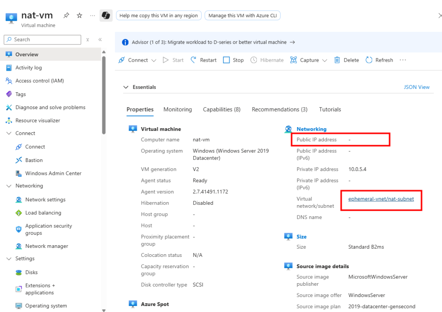442x312 pixels.
Task: Open the Recommendations (3) tab
Action: pyautogui.click(x=280, y=109)
